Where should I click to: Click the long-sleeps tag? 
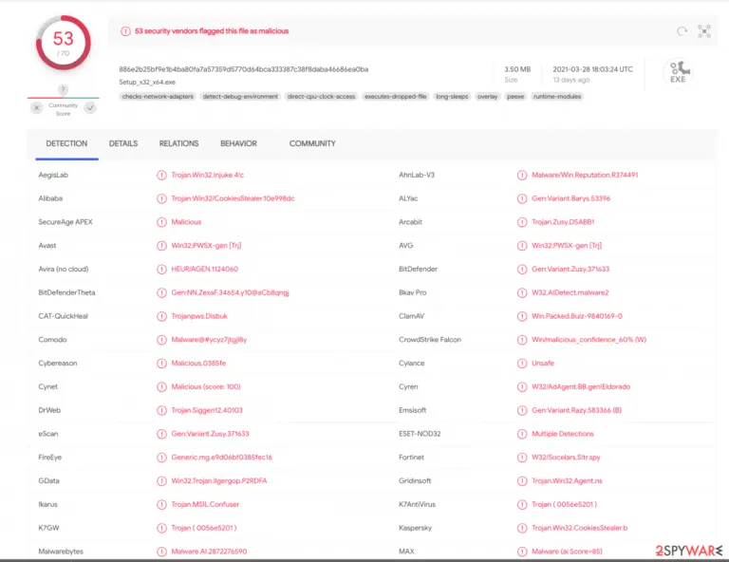[x=452, y=97]
